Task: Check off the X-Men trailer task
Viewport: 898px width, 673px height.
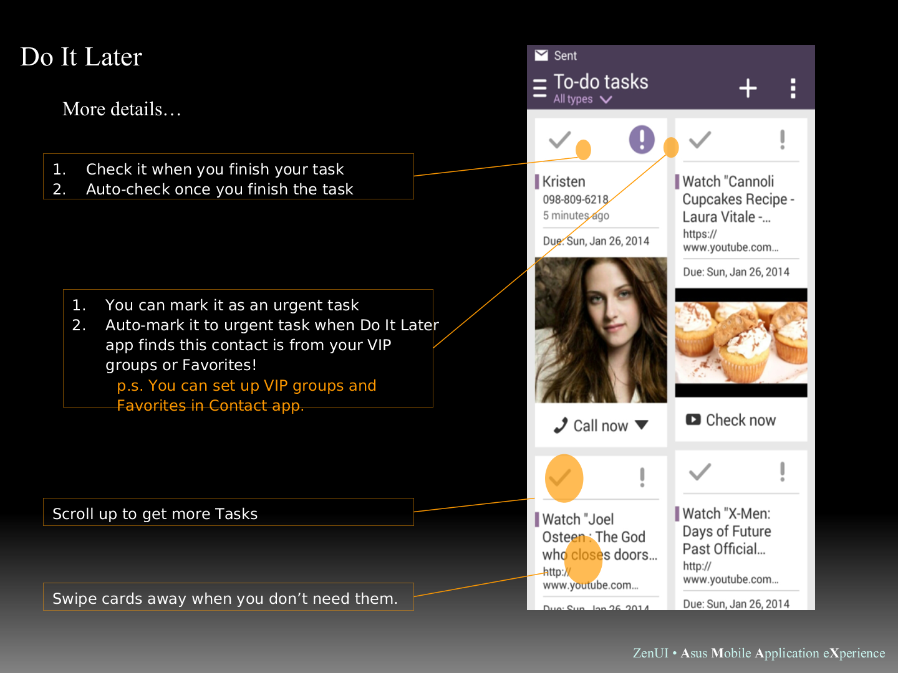Action: click(x=700, y=472)
